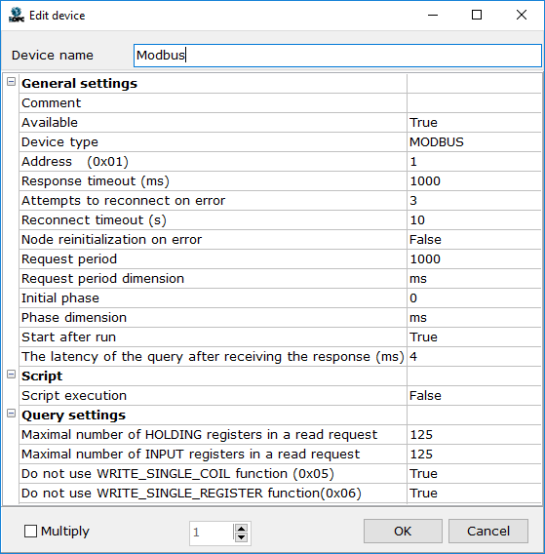Screen dimensions: 545x554
Task: Confirm changes with the OK button
Action: 403,531
